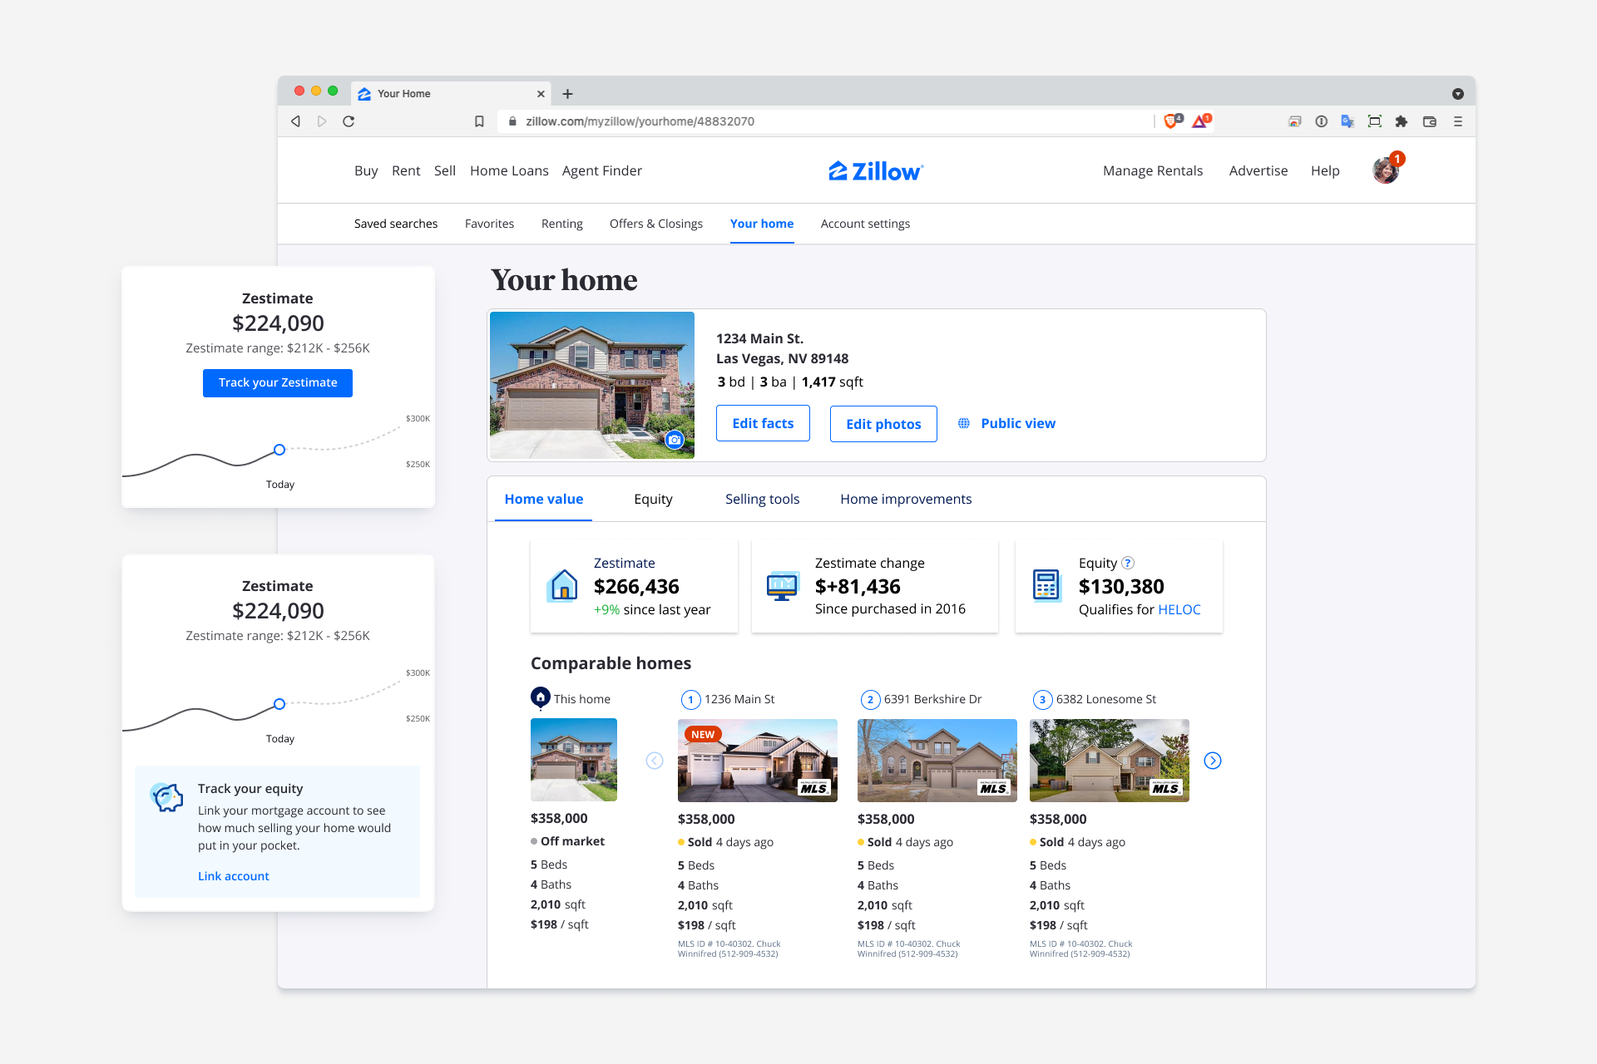Open tab list dropdown in browser titlebar
The image size is (1597, 1064).
tap(1458, 94)
